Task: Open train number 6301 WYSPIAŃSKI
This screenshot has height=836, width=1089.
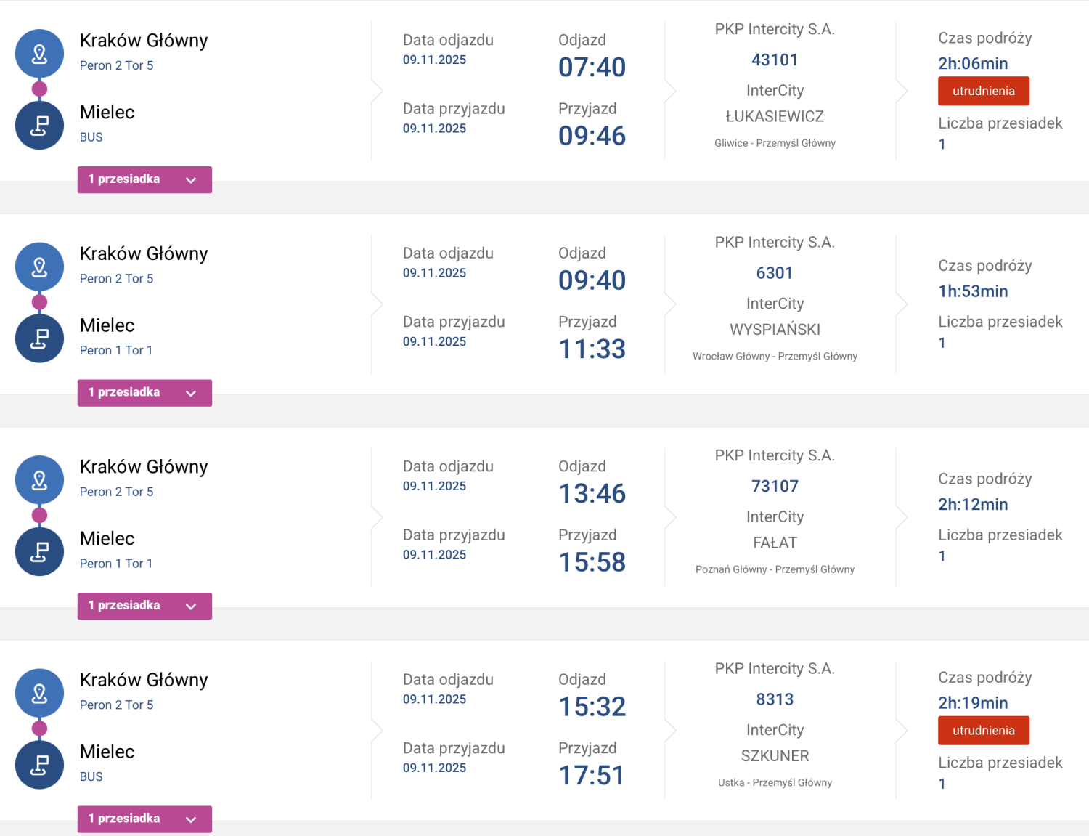Action: (775, 273)
